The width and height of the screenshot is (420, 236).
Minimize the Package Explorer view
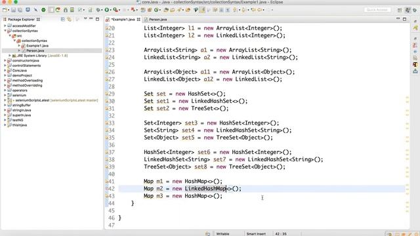point(91,19)
